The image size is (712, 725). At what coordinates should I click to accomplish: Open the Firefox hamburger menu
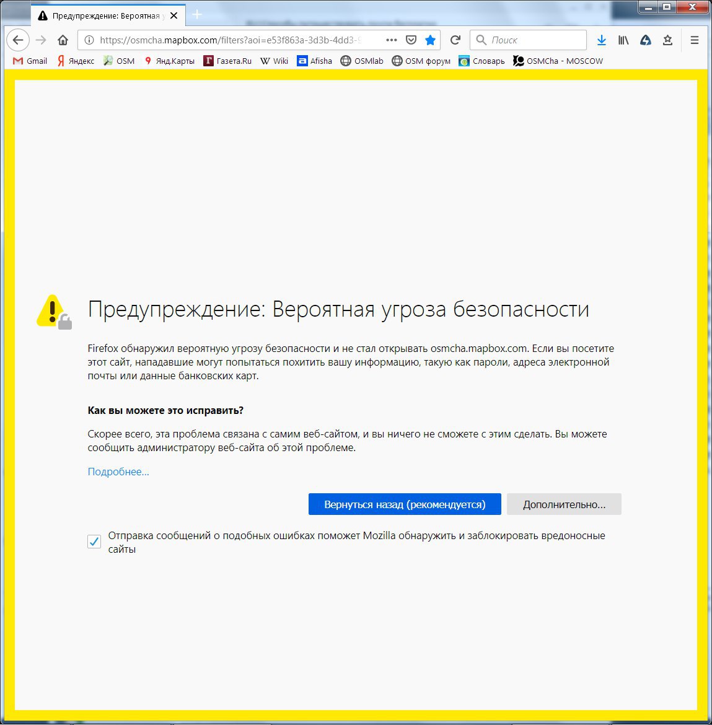pyautogui.click(x=695, y=40)
